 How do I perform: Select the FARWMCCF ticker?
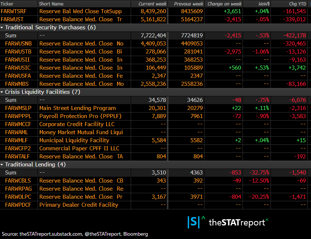click(x=18, y=124)
